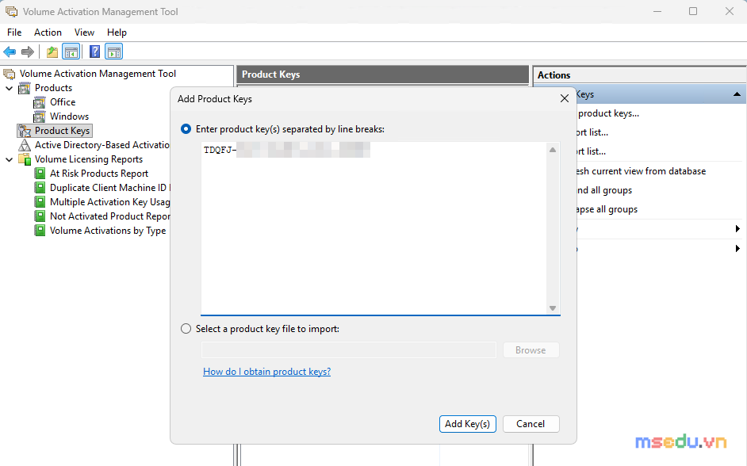Toggle the Show/Hide Action Pane icon
The image size is (747, 466).
tap(114, 52)
